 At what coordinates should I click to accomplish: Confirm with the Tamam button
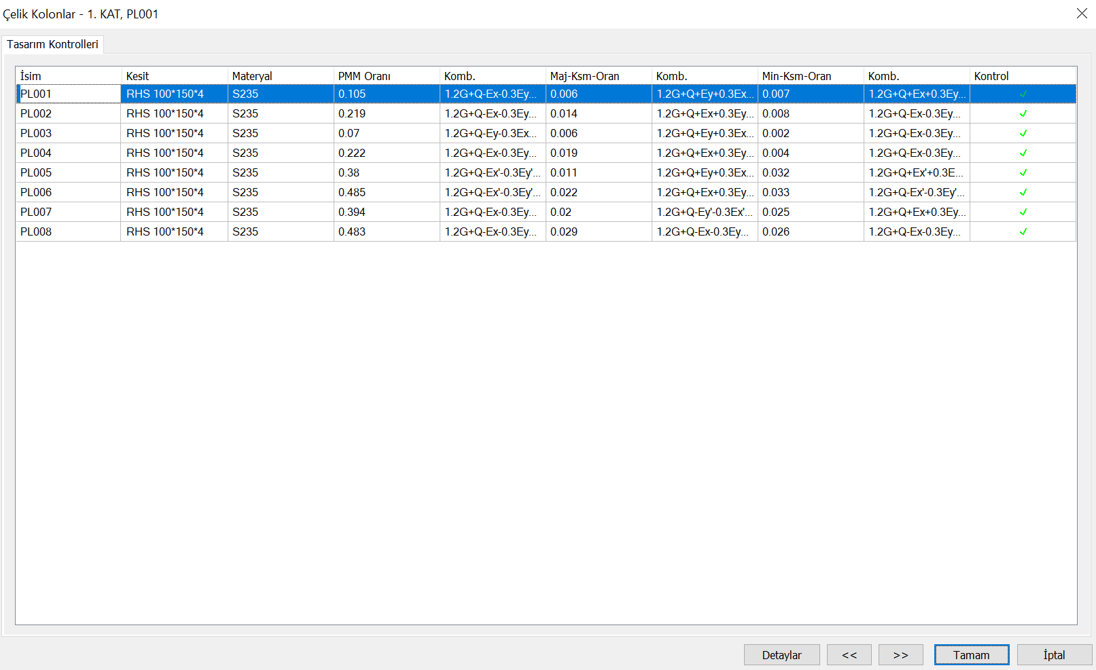coord(971,655)
